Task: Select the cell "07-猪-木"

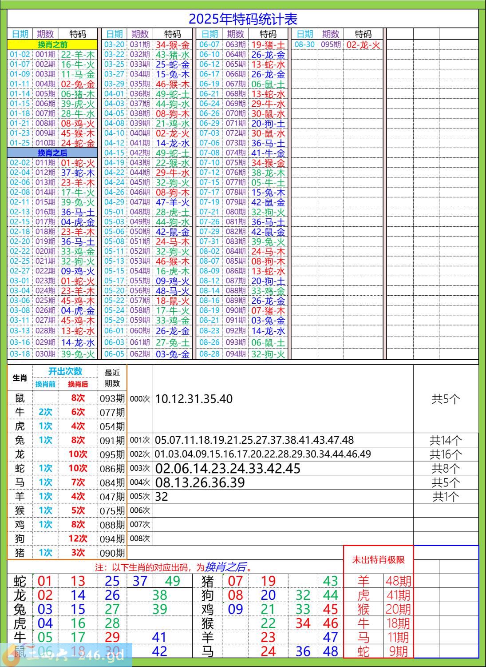Action: pyautogui.click(x=268, y=310)
